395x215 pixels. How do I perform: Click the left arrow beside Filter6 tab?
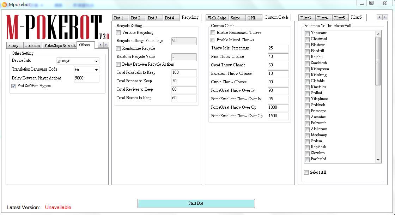point(379,17)
